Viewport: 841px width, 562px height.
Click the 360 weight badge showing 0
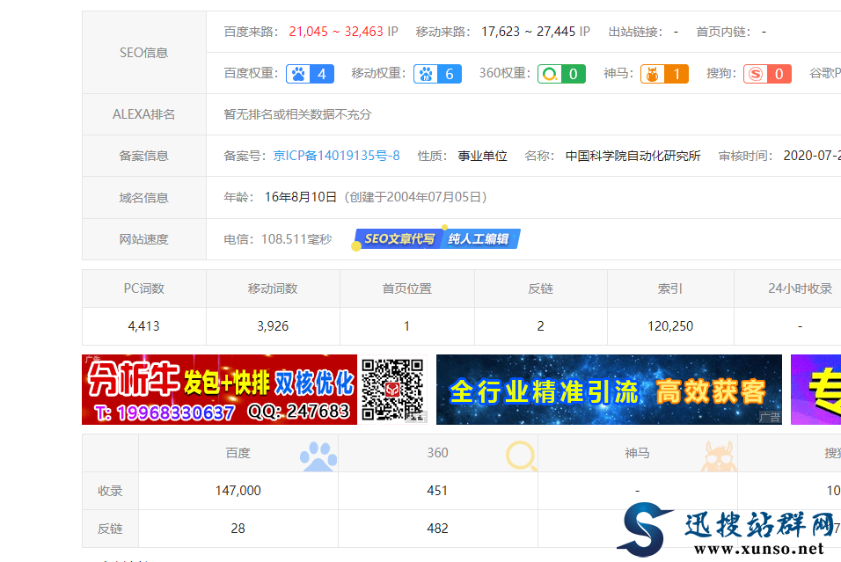tap(561, 74)
